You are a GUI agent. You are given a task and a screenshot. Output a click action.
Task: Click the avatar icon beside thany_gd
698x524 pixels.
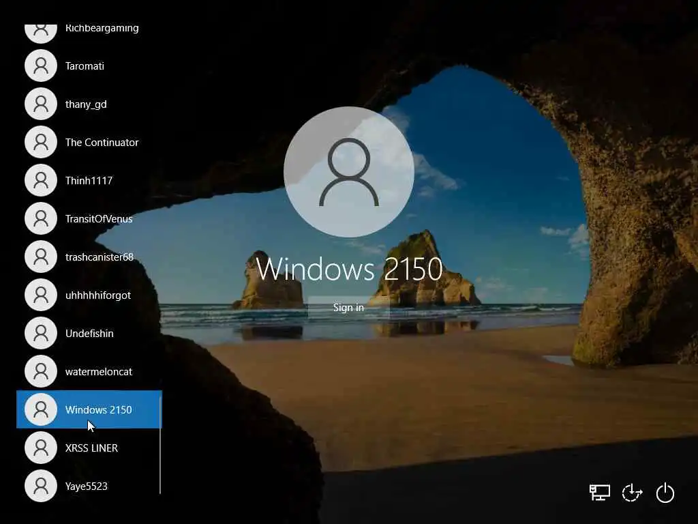[x=40, y=104]
